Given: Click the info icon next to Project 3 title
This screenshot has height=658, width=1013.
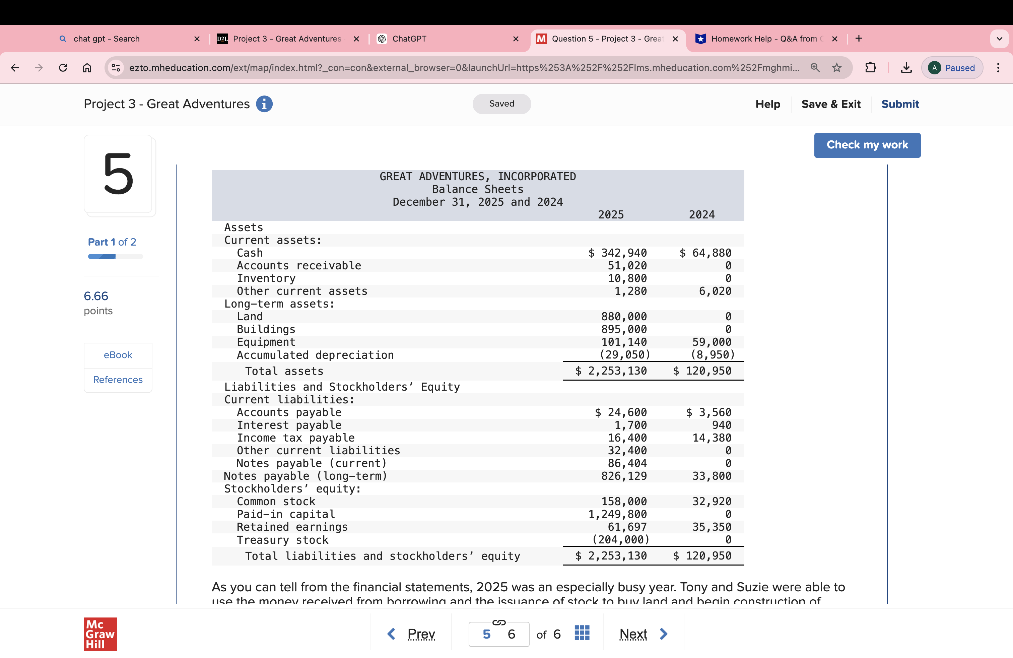Looking at the screenshot, I should pos(265,104).
